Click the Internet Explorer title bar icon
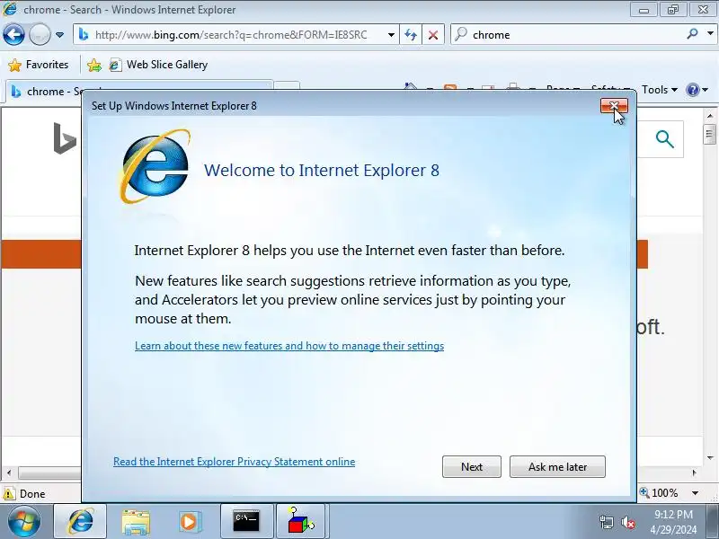 click(x=10, y=9)
